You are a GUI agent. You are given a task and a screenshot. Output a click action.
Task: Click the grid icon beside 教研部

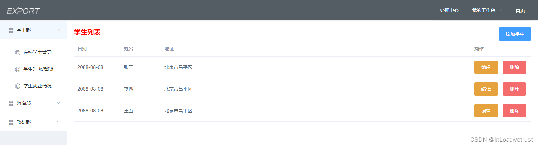[11, 122]
